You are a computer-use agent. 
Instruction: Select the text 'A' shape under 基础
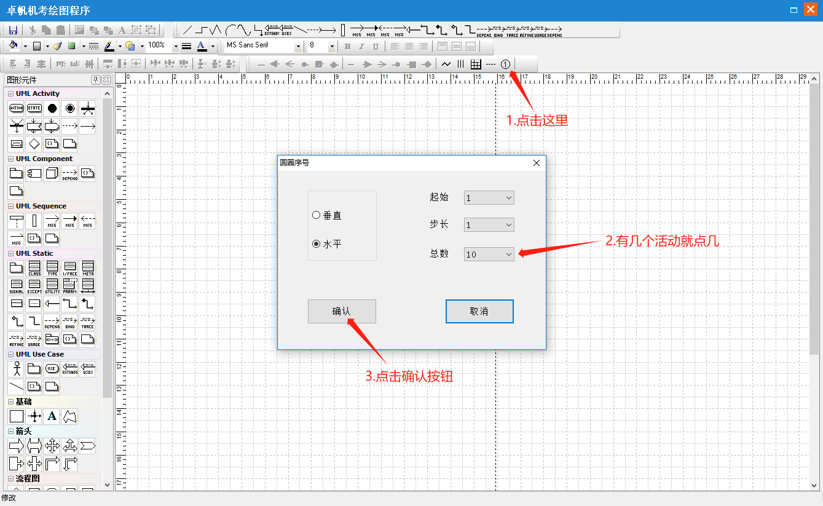52,416
